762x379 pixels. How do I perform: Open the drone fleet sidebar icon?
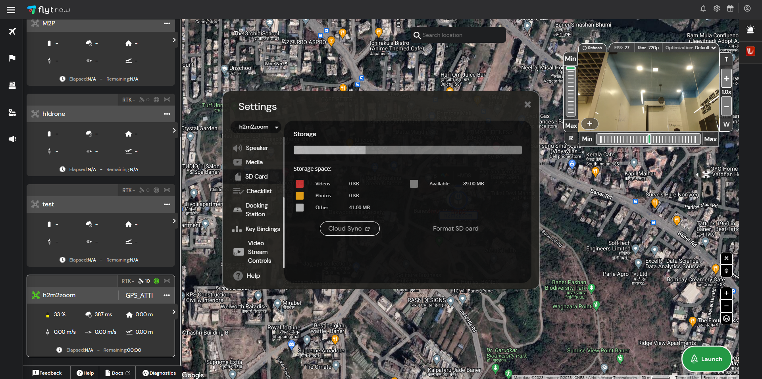coord(12,31)
